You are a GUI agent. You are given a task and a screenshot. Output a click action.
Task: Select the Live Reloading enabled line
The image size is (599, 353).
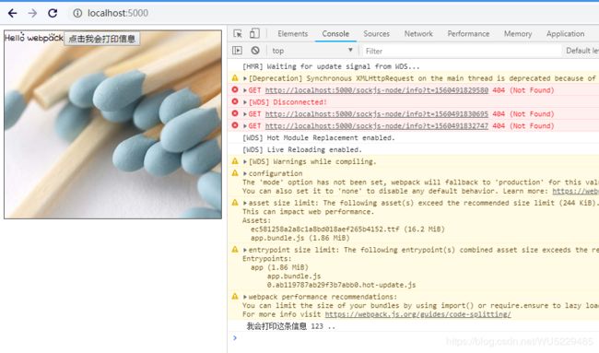click(301, 149)
